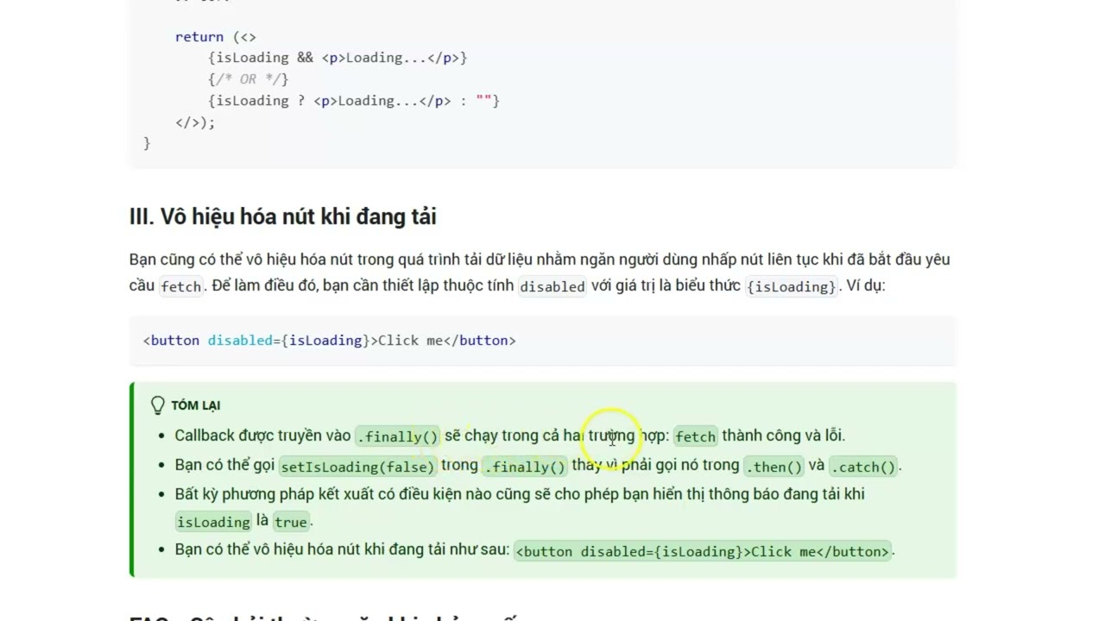Click the "setIsLoading(false)" code in the summary
The image size is (1105, 621).
click(357, 467)
